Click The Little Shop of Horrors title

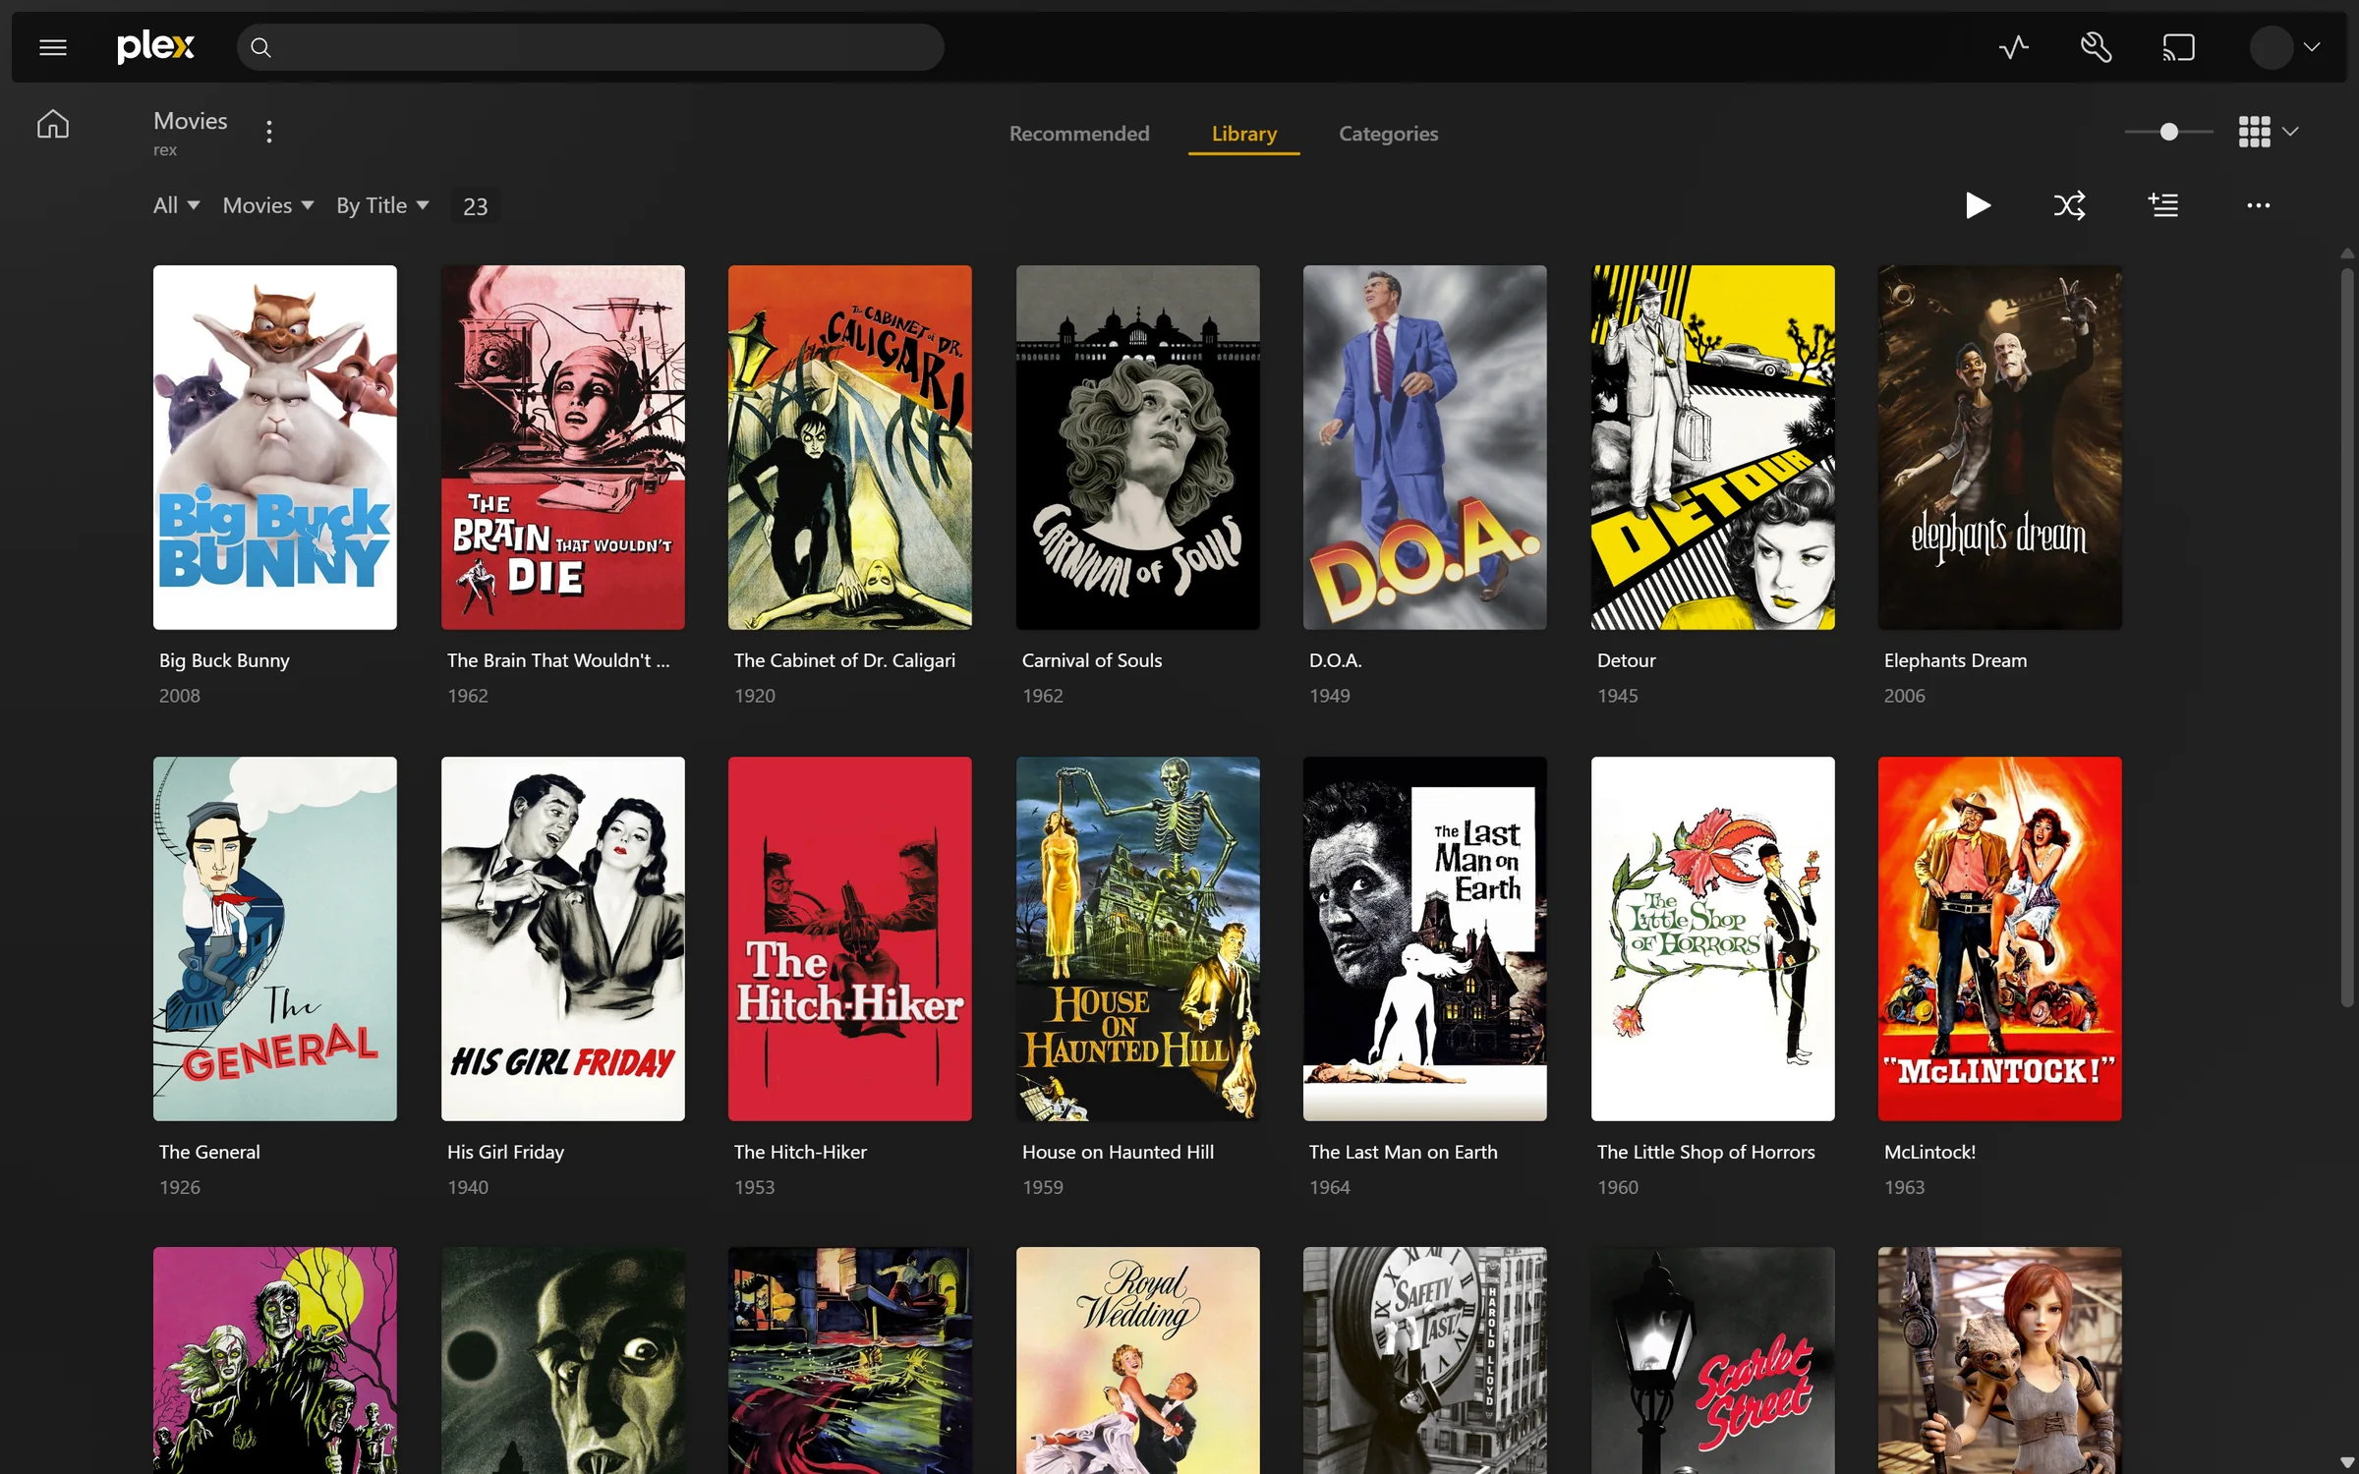(1705, 1152)
